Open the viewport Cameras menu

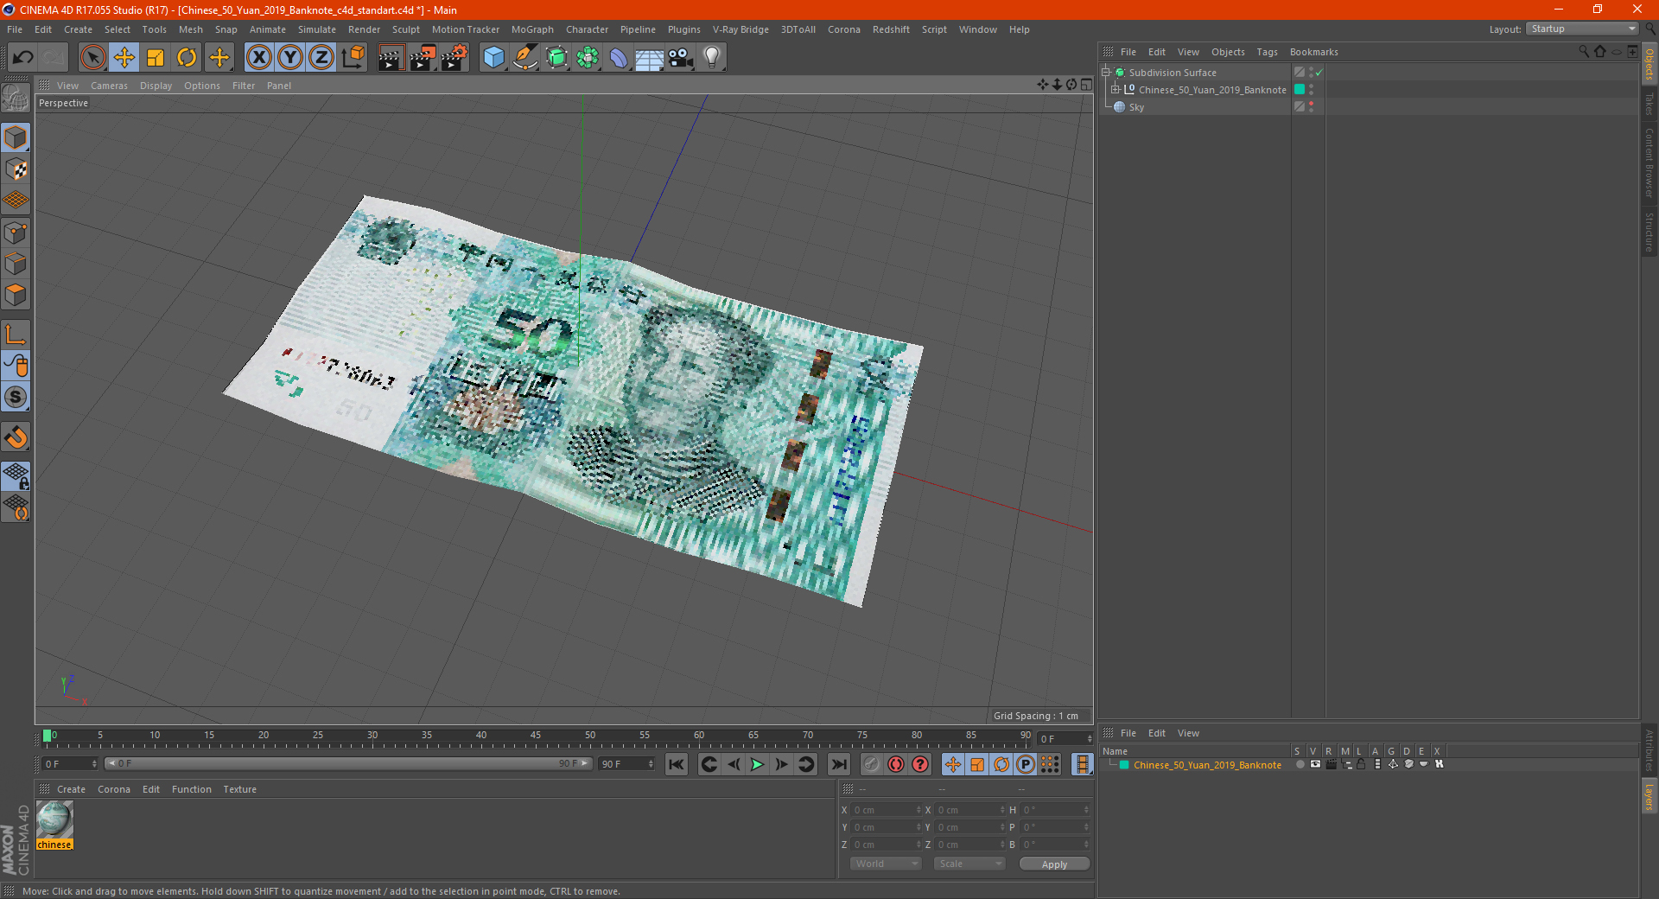pyautogui.click(x=109, y=86)
